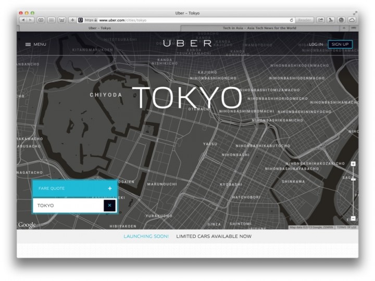Expand the FARE QUOTE panel plus icon

[110, 188]
